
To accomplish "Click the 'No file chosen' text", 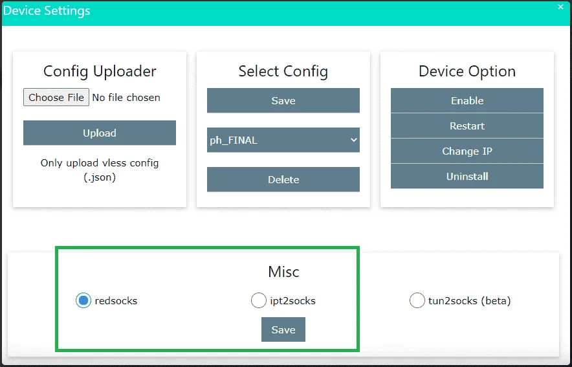I will coord(126,97).
